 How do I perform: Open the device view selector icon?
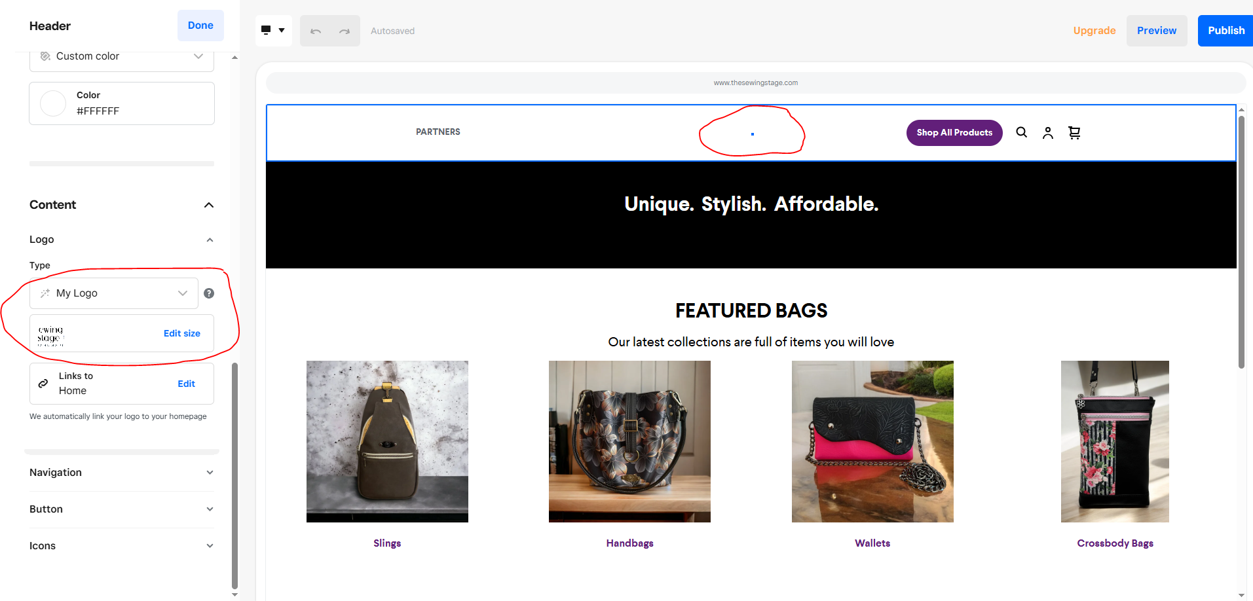click(x=273, y=30)
